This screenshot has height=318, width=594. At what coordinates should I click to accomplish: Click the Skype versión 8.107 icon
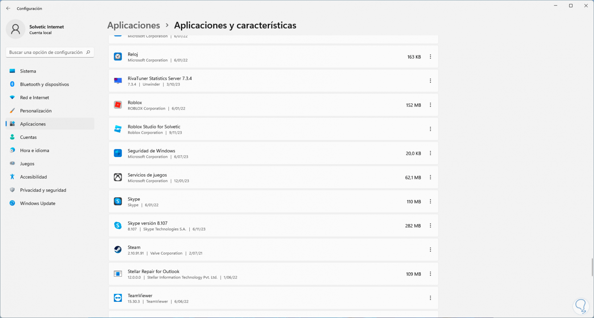118,226
